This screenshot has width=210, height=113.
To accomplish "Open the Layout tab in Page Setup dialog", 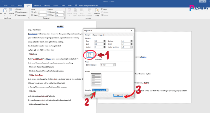I will point(102,35).
